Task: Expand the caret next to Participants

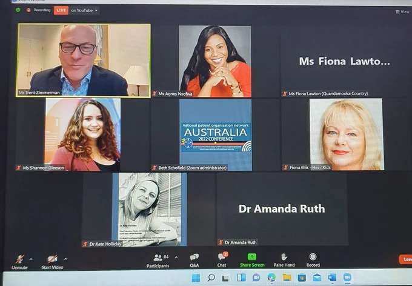Action: [176, 257]
